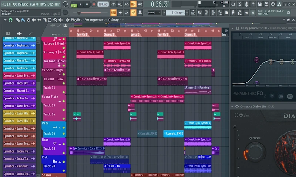Toggle countdown before recording
The height and width of the screenshot is (177, 296).
(x=127, y=4)
